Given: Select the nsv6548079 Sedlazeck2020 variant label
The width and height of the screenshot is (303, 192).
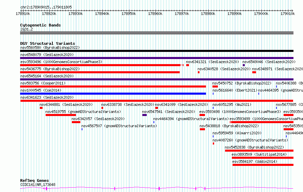Looking at the screenshot, I should pyautogui.click(x=47, y=55).
